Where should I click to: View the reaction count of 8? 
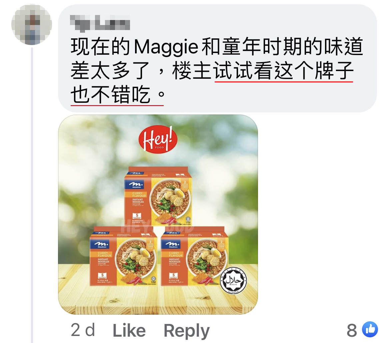[352, 330]
